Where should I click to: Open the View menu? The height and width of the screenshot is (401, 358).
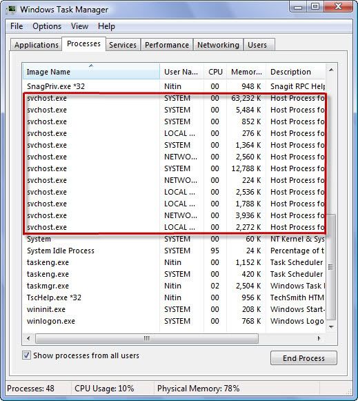click(x=80, y=26)
